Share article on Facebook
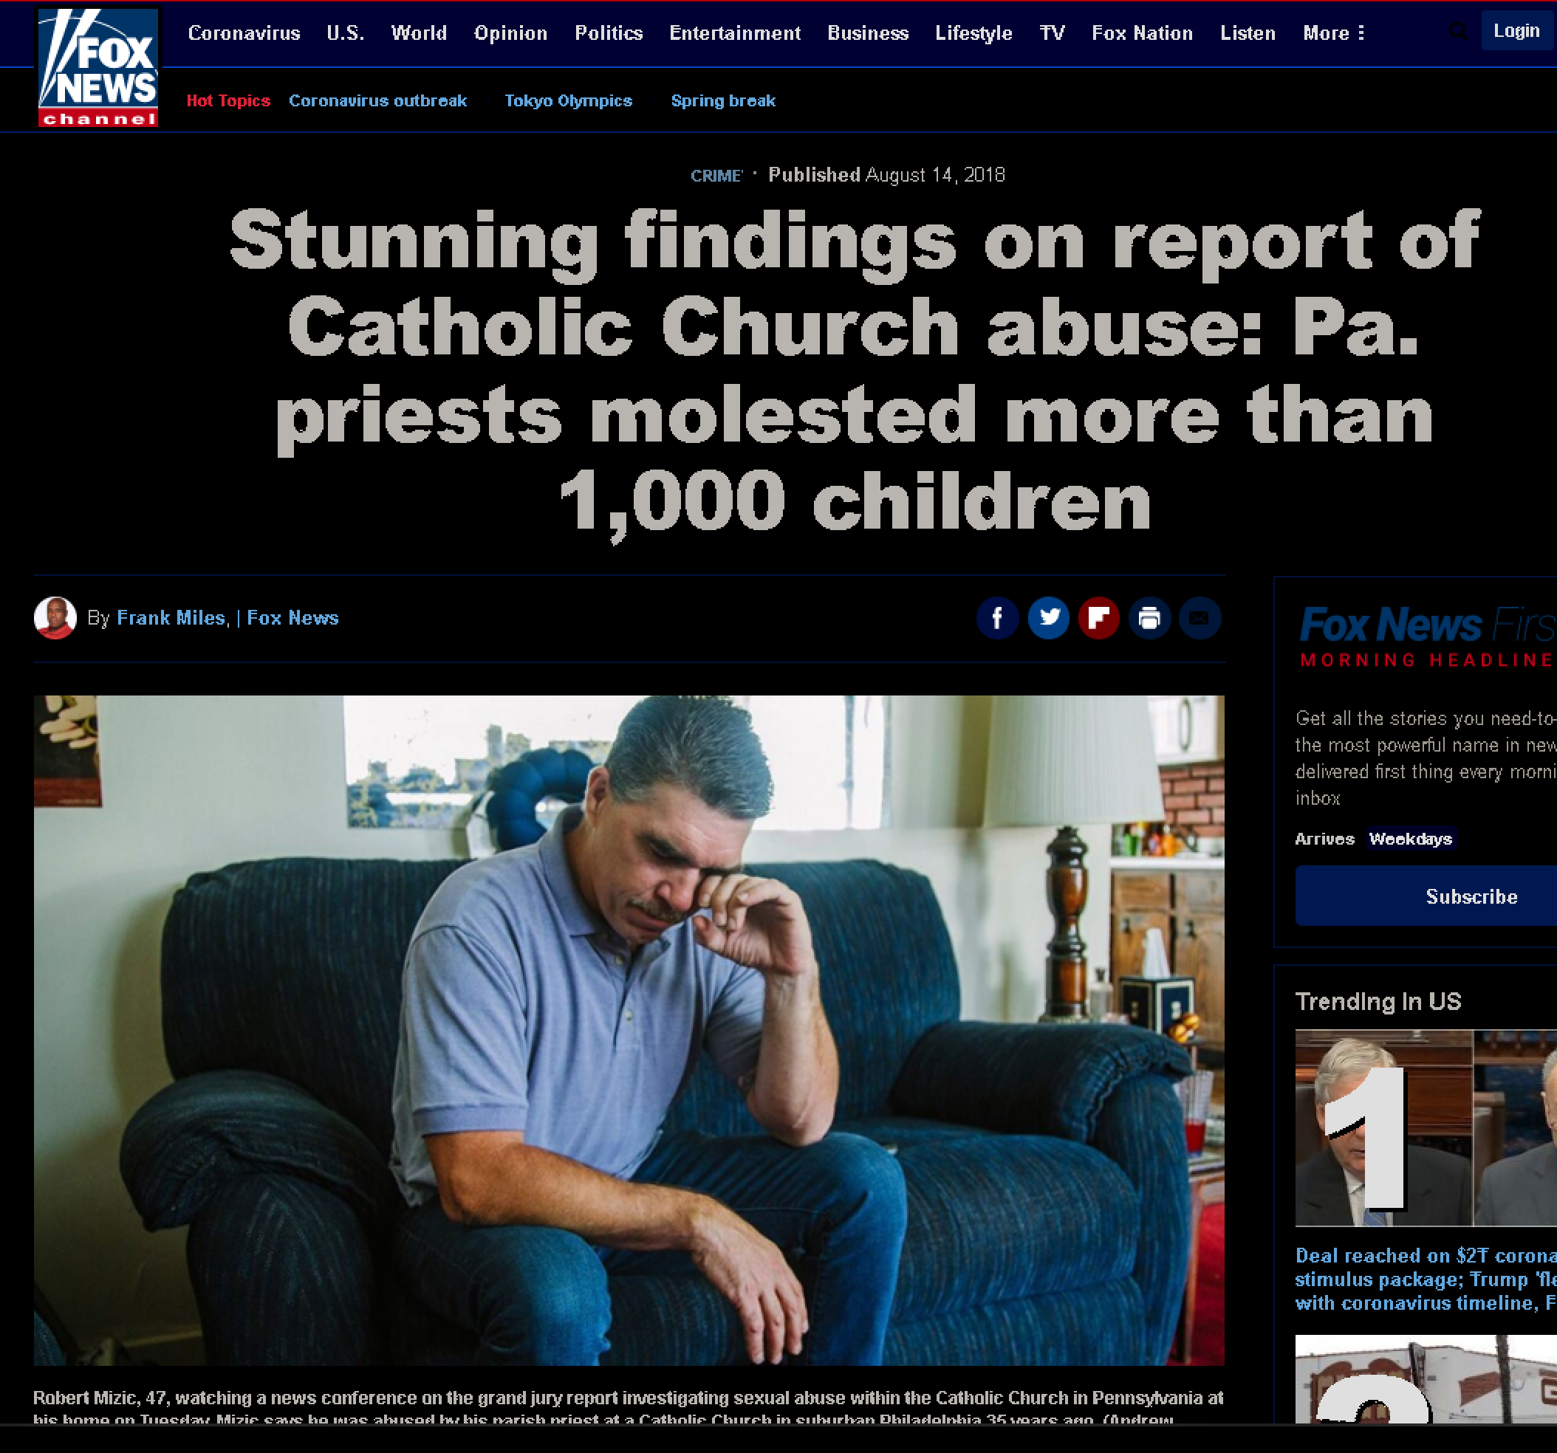The width and height of the screenshot is (1557, 1453). coord(997,619)
